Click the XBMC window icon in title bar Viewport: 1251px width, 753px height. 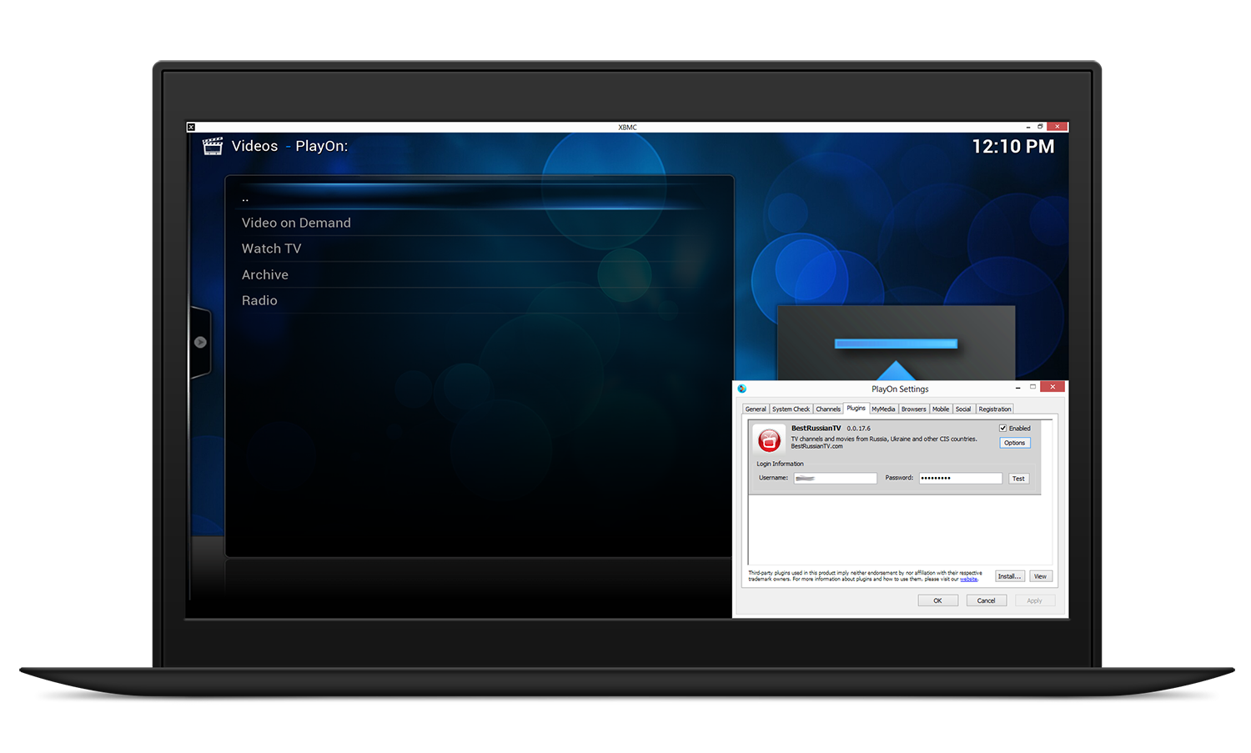(x=191, y=127)
